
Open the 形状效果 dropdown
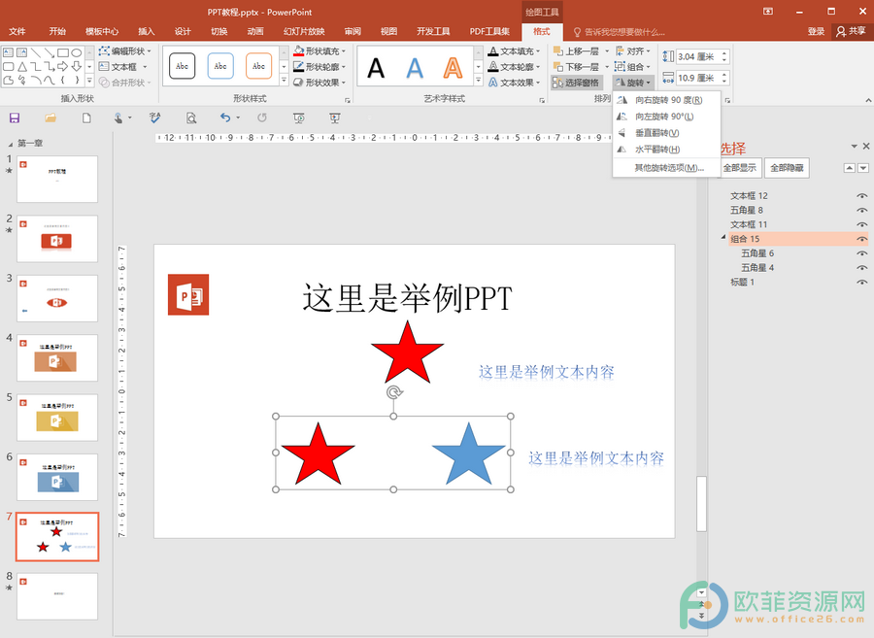[x=319, y=83]
